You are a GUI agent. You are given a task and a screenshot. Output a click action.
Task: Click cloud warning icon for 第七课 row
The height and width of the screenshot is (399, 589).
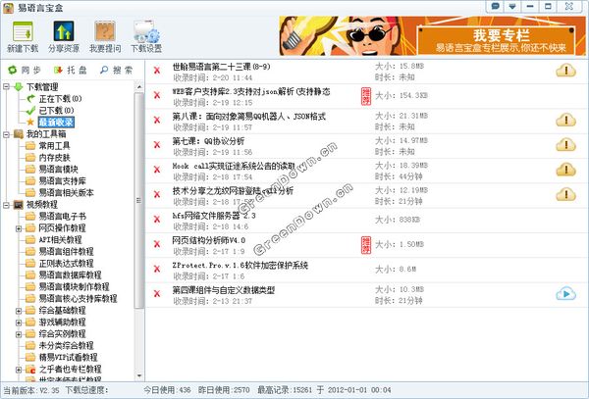click(x=565, y=145)
